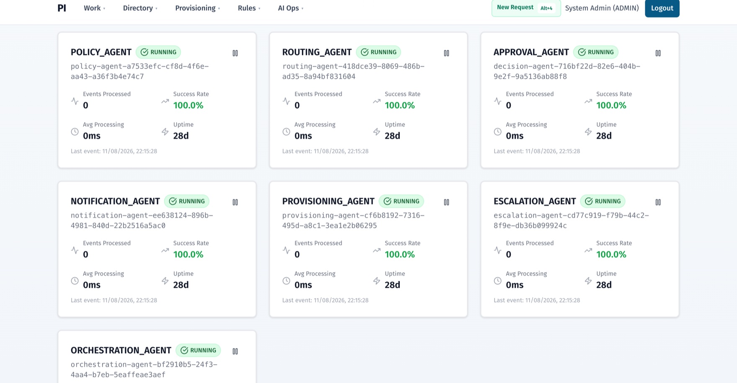
Task: Select the ORCHESTRATION_AGENT card title
Action: [x=121, y=350]
